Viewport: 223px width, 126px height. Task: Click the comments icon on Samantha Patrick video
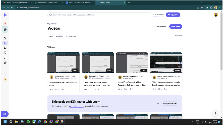56,89
